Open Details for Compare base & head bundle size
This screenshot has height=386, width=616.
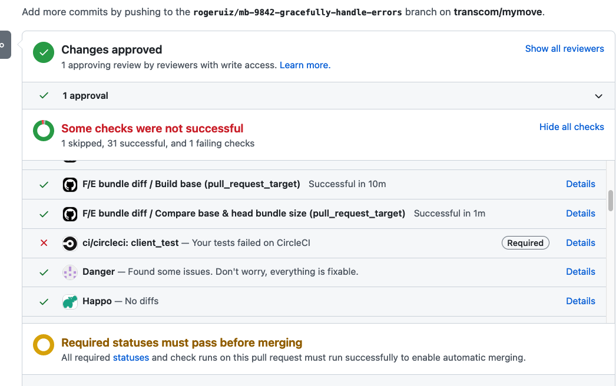580,213
